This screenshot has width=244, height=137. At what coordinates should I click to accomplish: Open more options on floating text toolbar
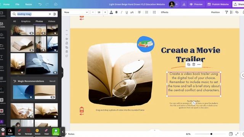(199, 64)
